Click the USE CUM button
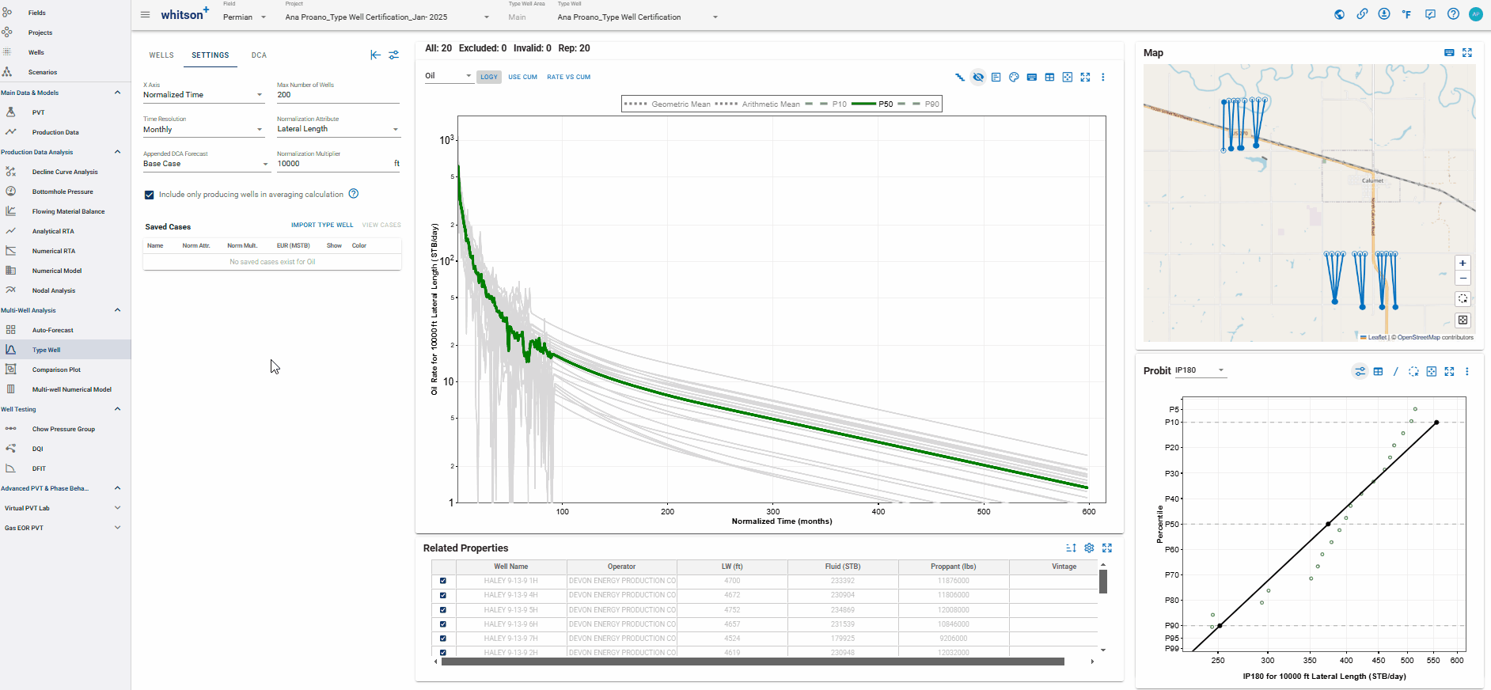Viewport: 1491px width, 690px height. pyautogui.click(x=522, y=77)
